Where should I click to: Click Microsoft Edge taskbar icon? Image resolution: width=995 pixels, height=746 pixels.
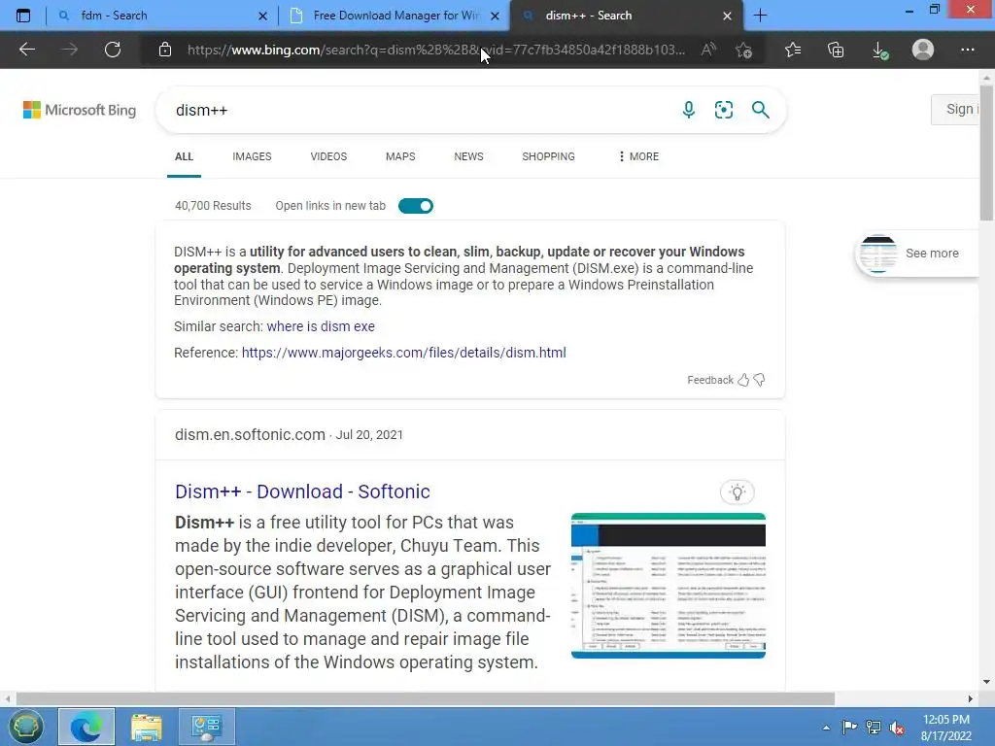(86, 727)
